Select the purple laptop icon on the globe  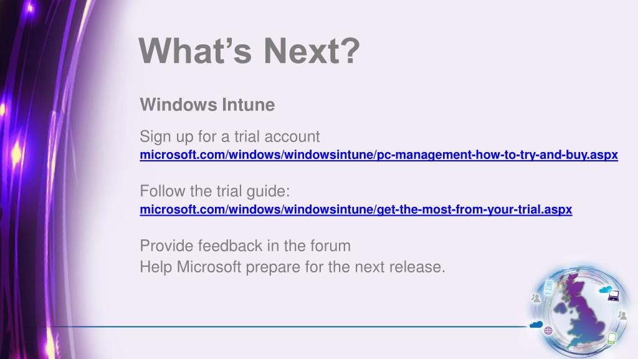point(613,295)
